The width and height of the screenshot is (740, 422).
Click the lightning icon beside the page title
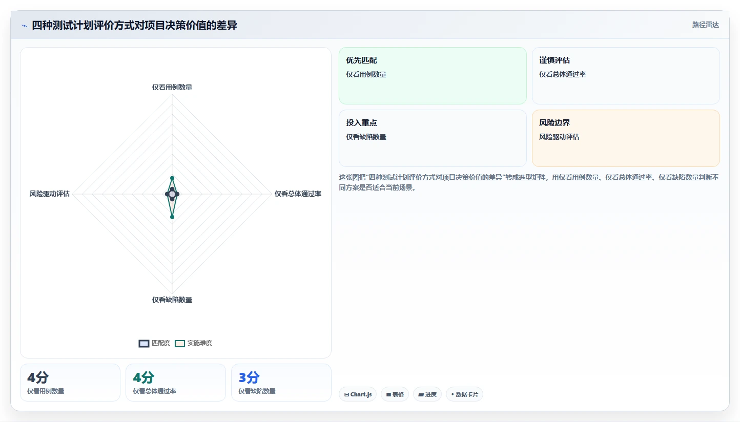(25, 26)
